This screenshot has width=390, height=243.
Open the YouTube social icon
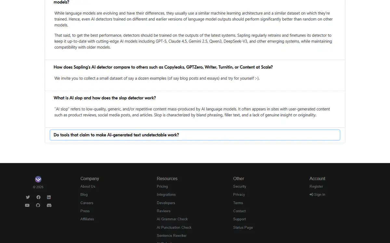pyautogui.click(x=27, y=205)
